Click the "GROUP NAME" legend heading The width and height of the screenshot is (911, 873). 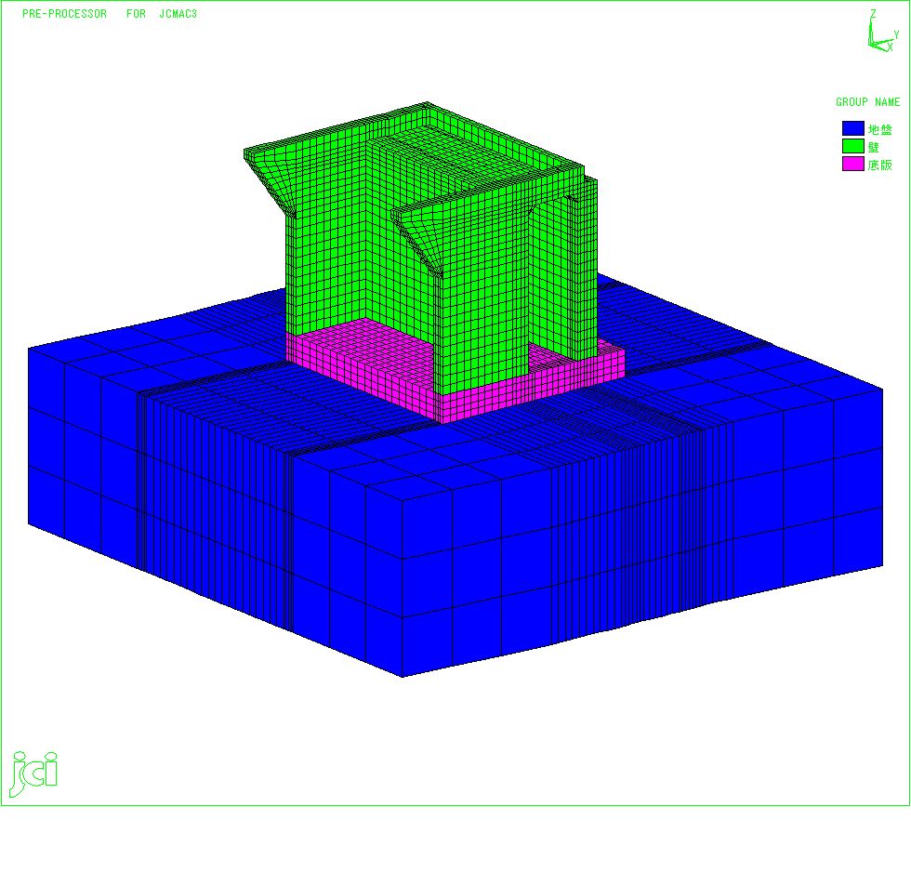(867, 101)
